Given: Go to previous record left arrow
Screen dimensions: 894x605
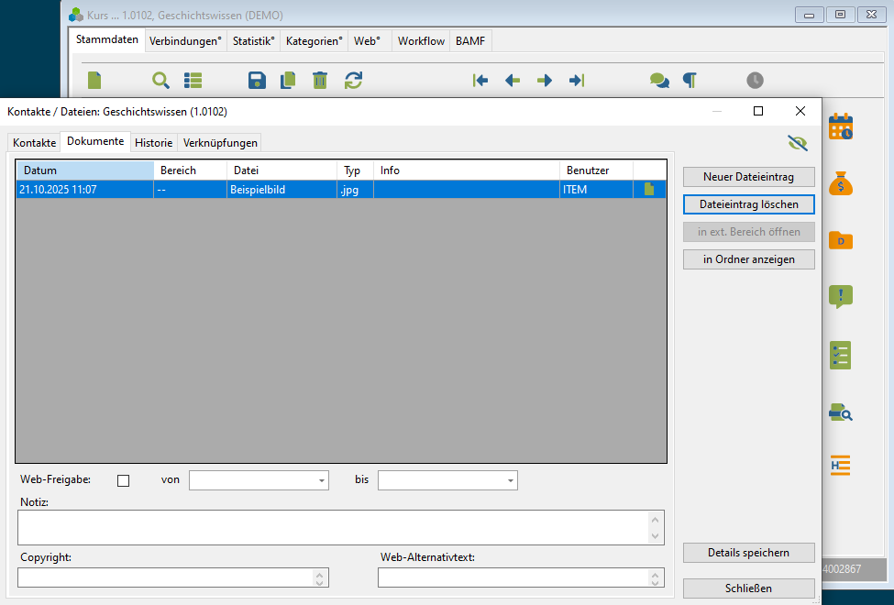Looking at the screenshot, I should [513, 81].
